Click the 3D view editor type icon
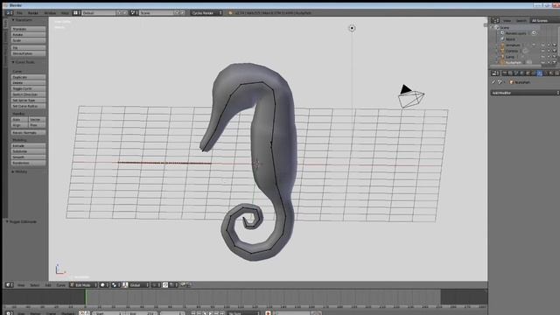This screenshot has width=560, height=315. click(x=9, y=285)
